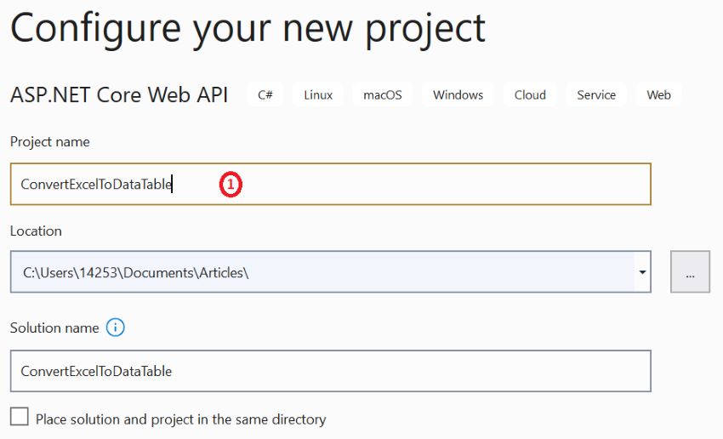Select the Windows tag
Image resolution: width=723 pixels, height=439 pixels.
(458, 95)
